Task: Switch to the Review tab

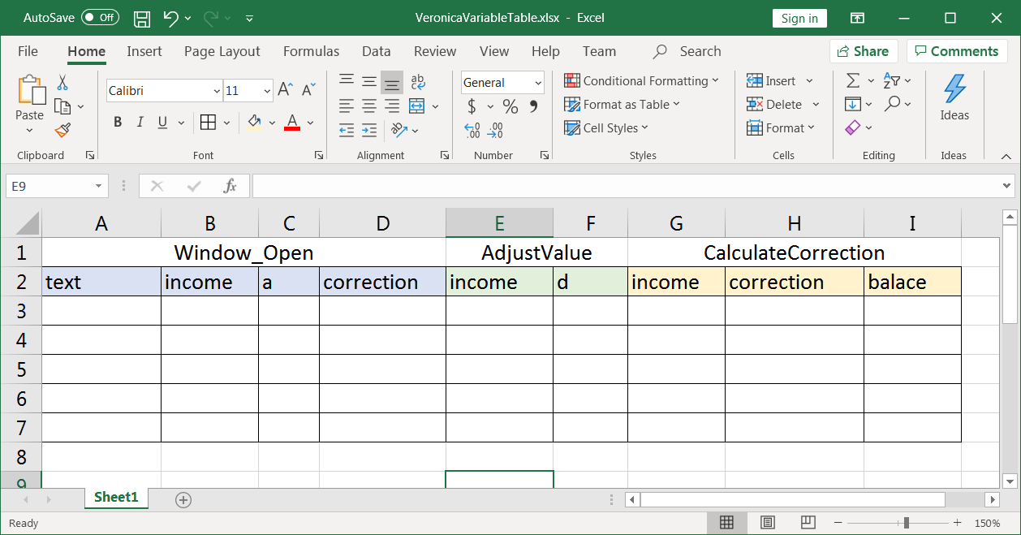Action: (x=435, y=51)
